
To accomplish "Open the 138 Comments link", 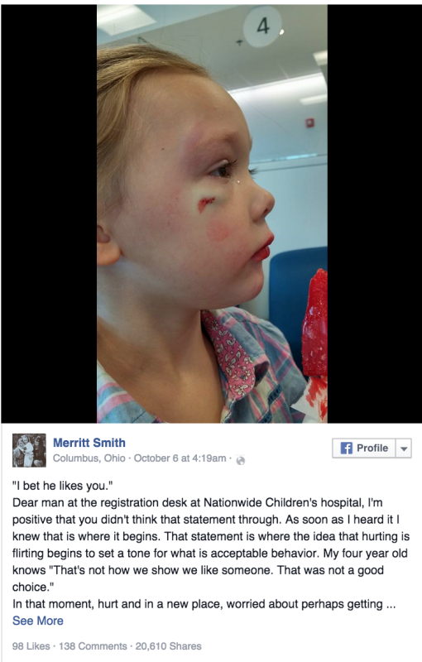I will [x=93, y=646].
